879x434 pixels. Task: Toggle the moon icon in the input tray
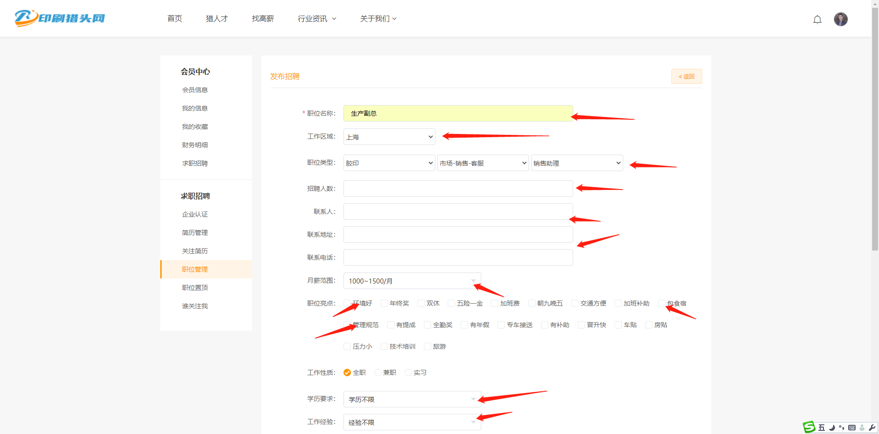(831, 428)
